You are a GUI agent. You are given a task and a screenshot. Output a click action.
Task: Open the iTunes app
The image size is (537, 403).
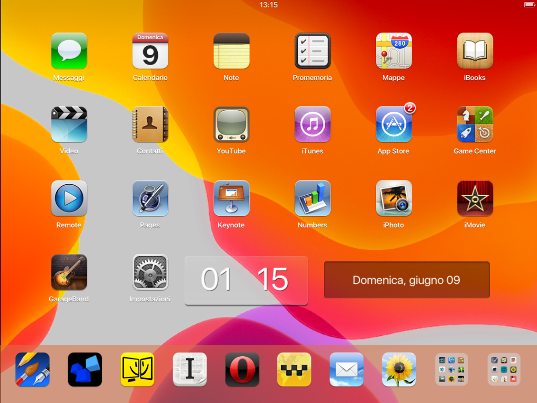coord(313,124)
